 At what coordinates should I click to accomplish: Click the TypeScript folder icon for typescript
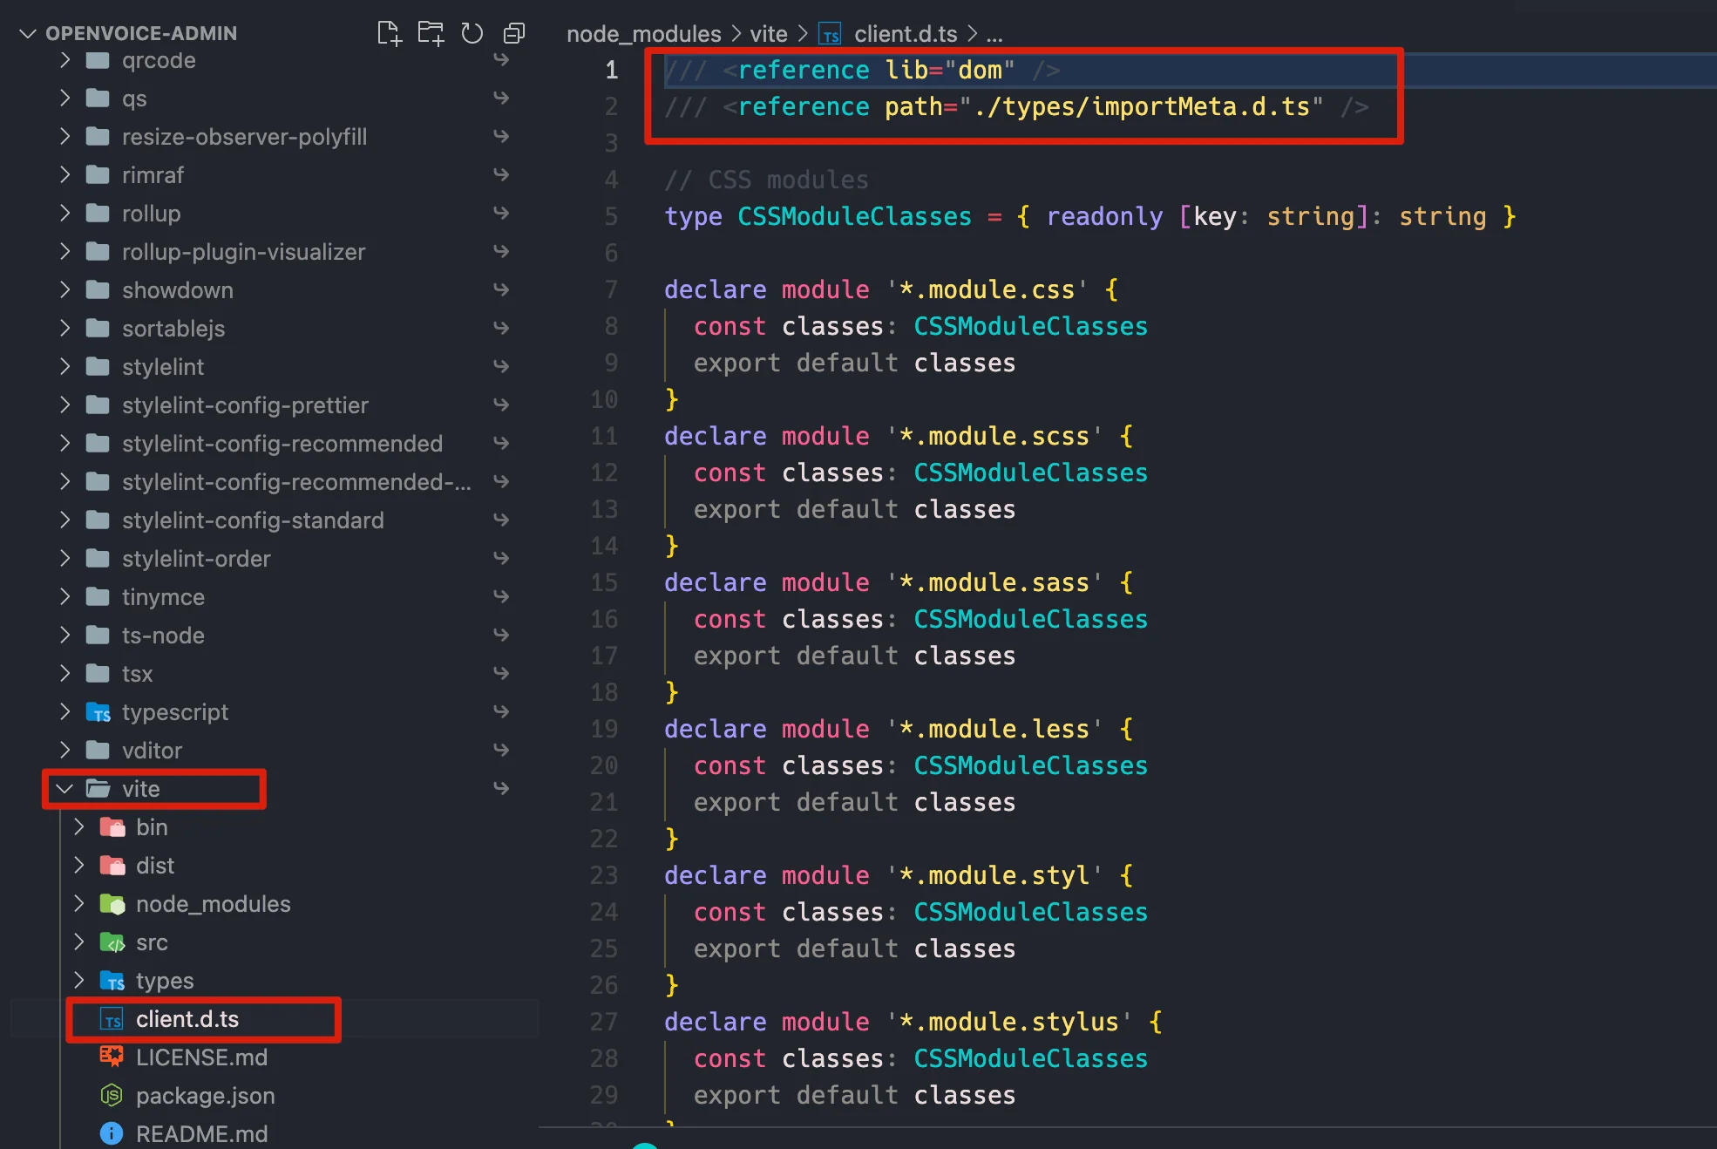(x=98, y=712)
